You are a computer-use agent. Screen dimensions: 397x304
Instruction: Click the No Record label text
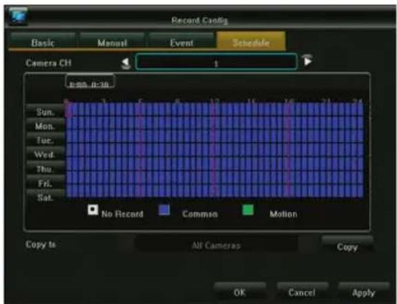click(122, 214)
